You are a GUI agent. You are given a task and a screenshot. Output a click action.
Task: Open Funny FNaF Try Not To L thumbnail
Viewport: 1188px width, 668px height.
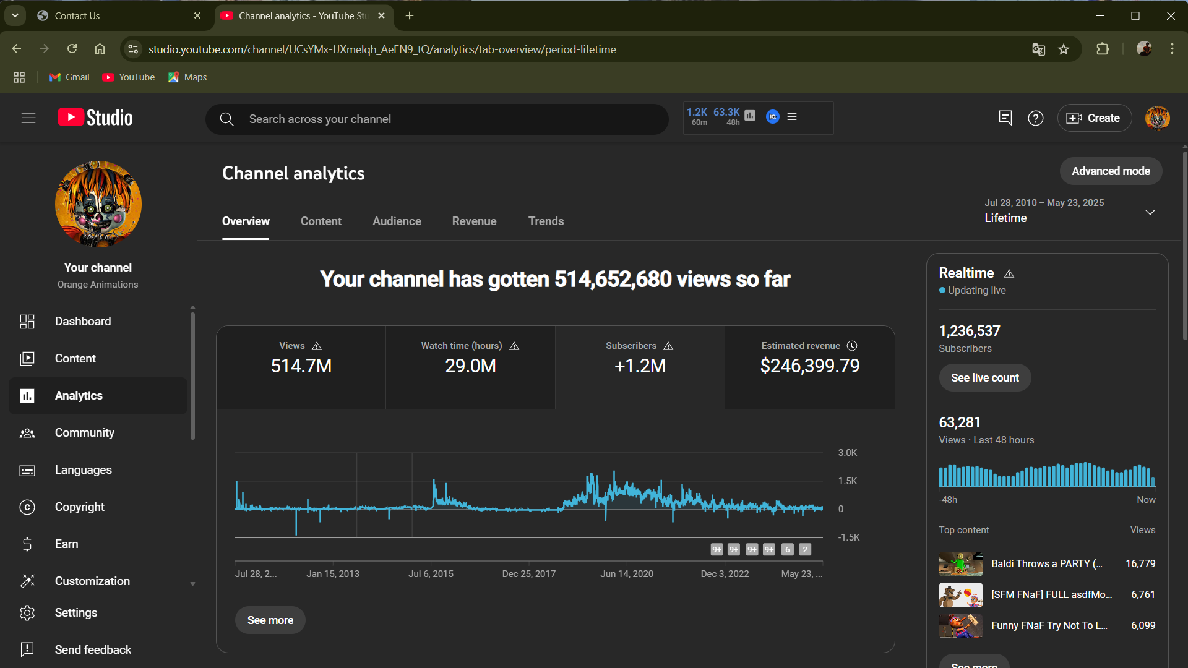click(960, 626)
